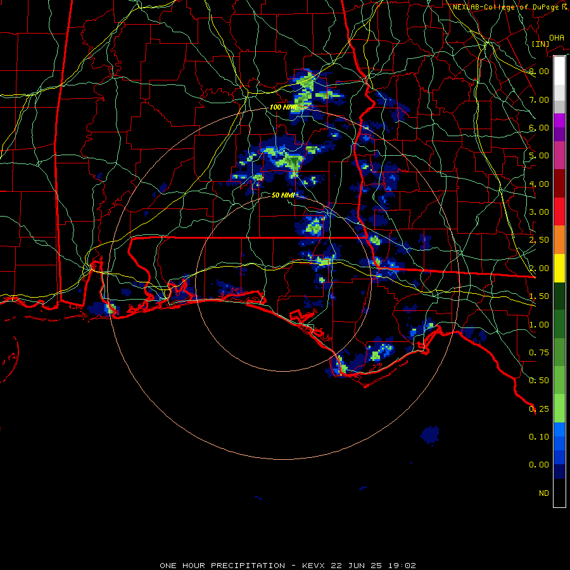
Task: Click the 5.00 legend value
Action: (538, 156)
